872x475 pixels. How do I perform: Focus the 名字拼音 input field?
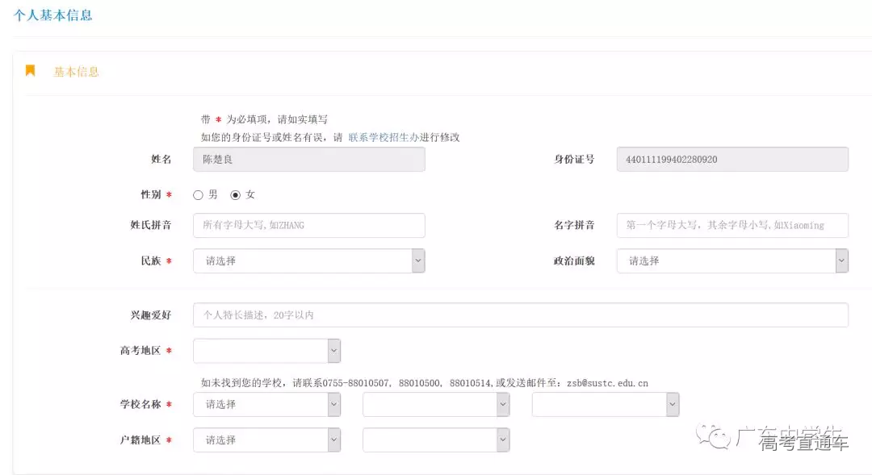pyautogui.click(x=732, y=226)
